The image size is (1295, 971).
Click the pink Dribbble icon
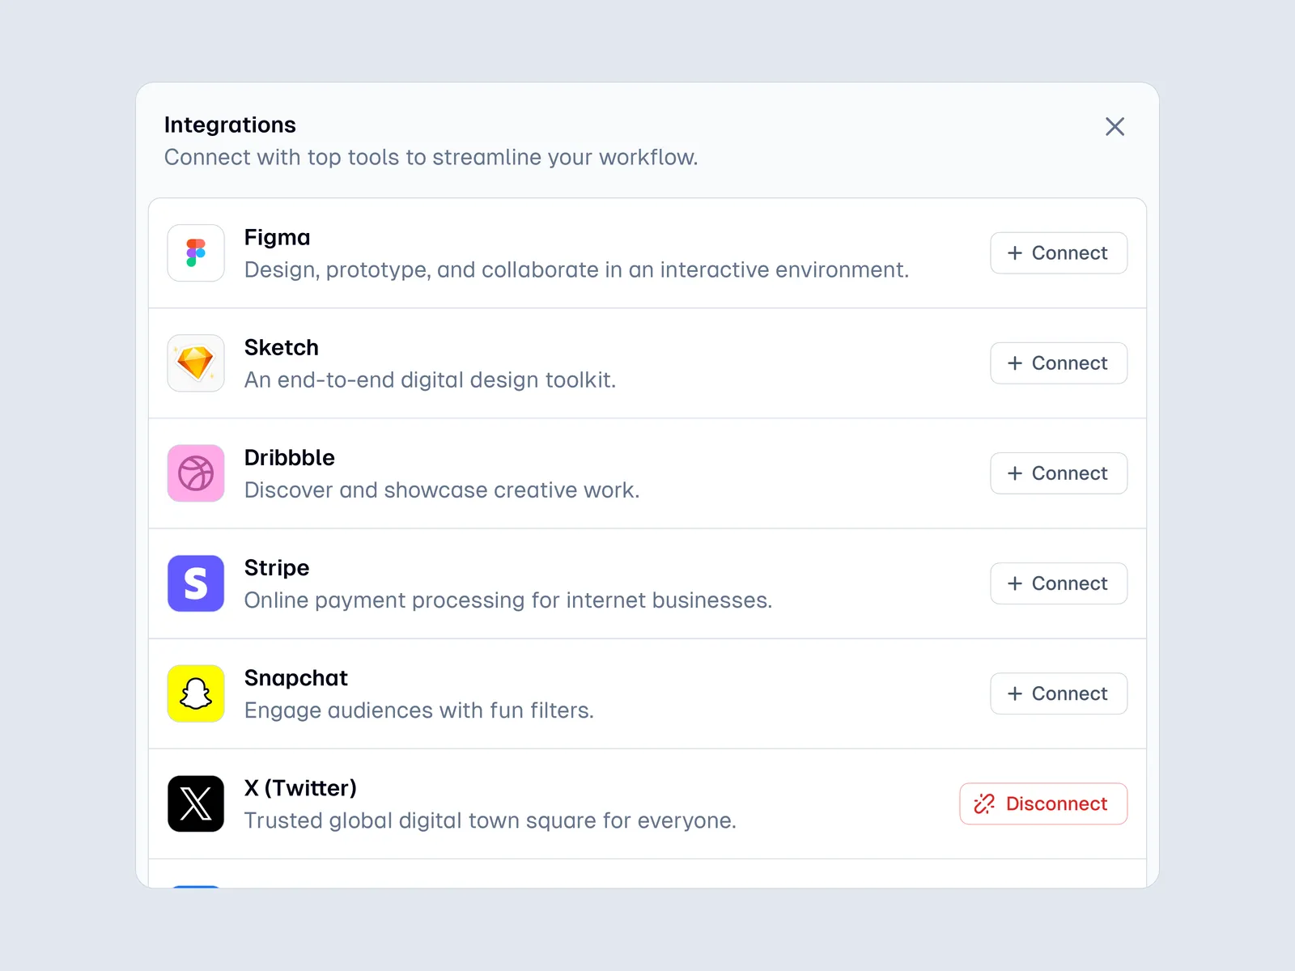coord(196,473)
